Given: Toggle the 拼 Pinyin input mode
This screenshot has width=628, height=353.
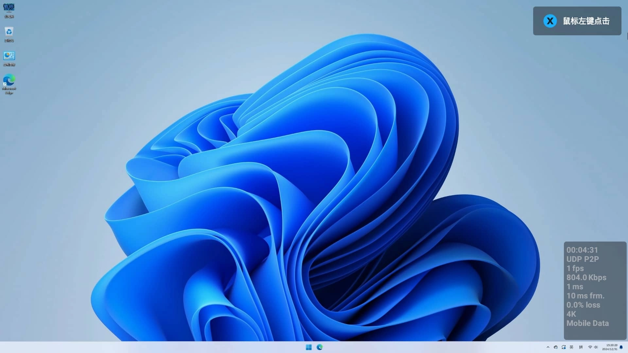Looking at the screenshot, I should coord(581,347).
